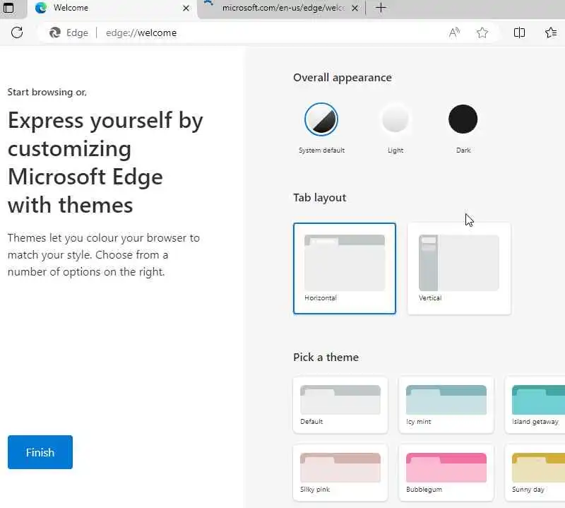This screenshot has height=508, width=565.
Task: Click the Edge logo in the address bar
Action: click(x=55, y=33)
